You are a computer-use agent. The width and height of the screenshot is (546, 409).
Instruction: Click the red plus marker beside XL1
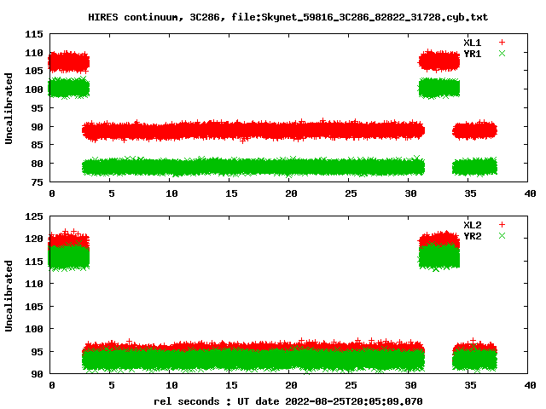click(x=502, y=43)
